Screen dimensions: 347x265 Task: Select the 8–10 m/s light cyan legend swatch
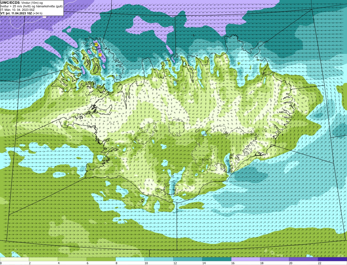pos(130,259)
